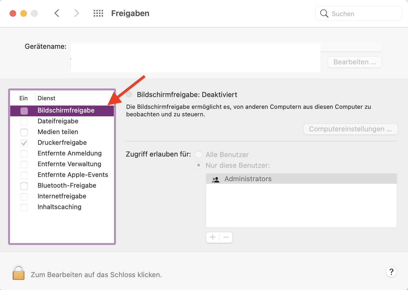Select the Internetfreigabe service row
408x290 pixels.
coord(62,196)
